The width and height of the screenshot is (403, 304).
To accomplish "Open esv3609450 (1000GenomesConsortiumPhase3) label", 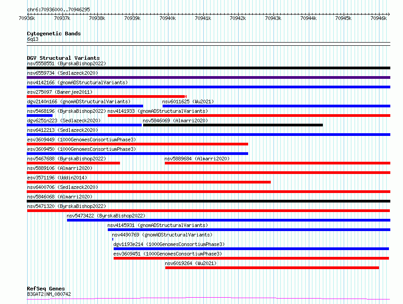I will (x=82, y=149).
